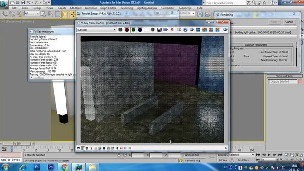Viewport: 304px width, 171px height.
Task: Toggle RGB channels button beside color dropdown
Action: 120,30
